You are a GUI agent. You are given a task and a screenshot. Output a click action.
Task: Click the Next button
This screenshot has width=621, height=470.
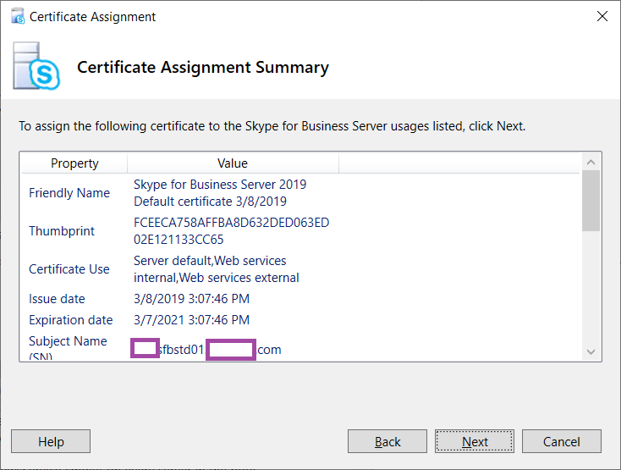tap(475, 441)
